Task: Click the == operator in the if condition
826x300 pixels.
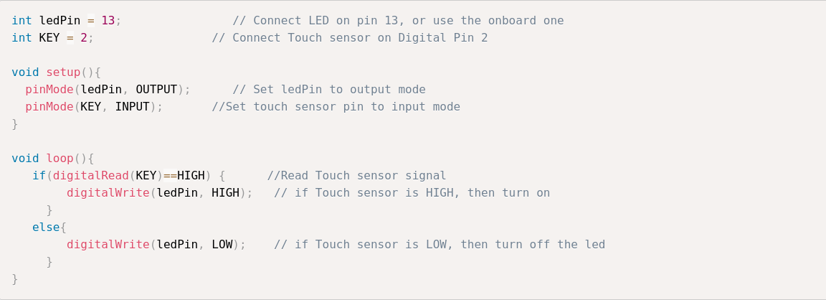Action: 170,176
